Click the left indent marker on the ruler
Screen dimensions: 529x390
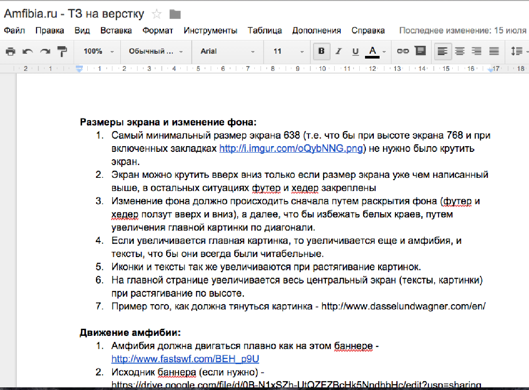pos(80,69)
